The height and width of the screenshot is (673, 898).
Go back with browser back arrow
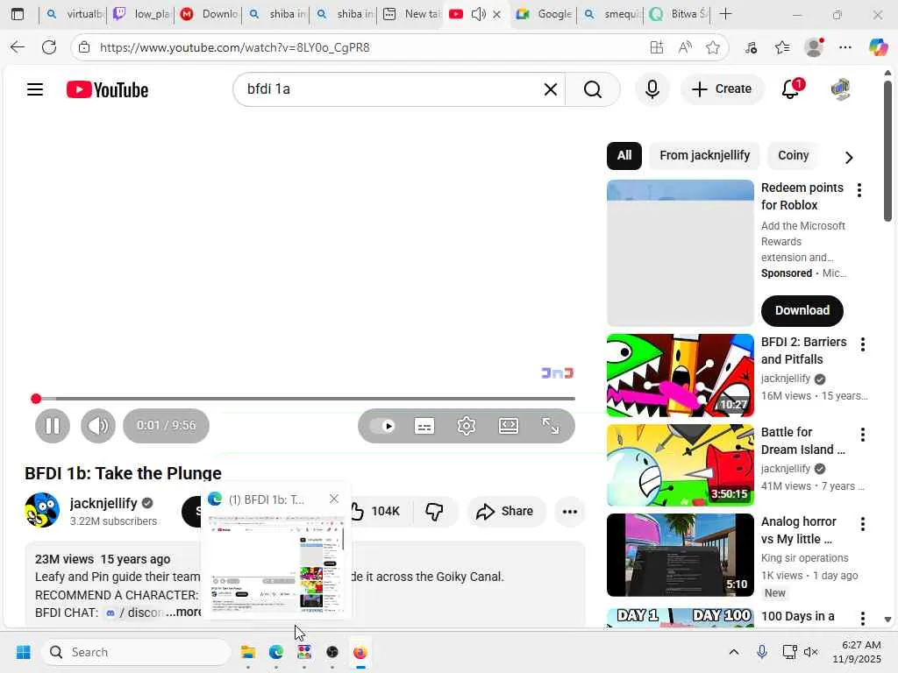point(18,47)
